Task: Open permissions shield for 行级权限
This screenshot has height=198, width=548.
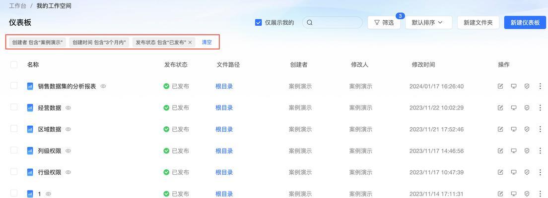Action: coord(527,172)
